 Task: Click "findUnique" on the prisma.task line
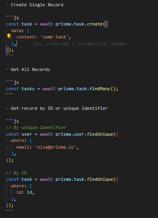[x=100, y=179]
